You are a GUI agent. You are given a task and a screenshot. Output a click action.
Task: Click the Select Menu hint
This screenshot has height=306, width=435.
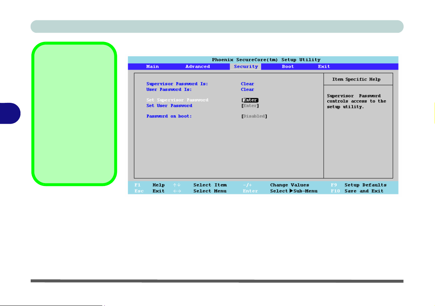(x=210, y=191)
